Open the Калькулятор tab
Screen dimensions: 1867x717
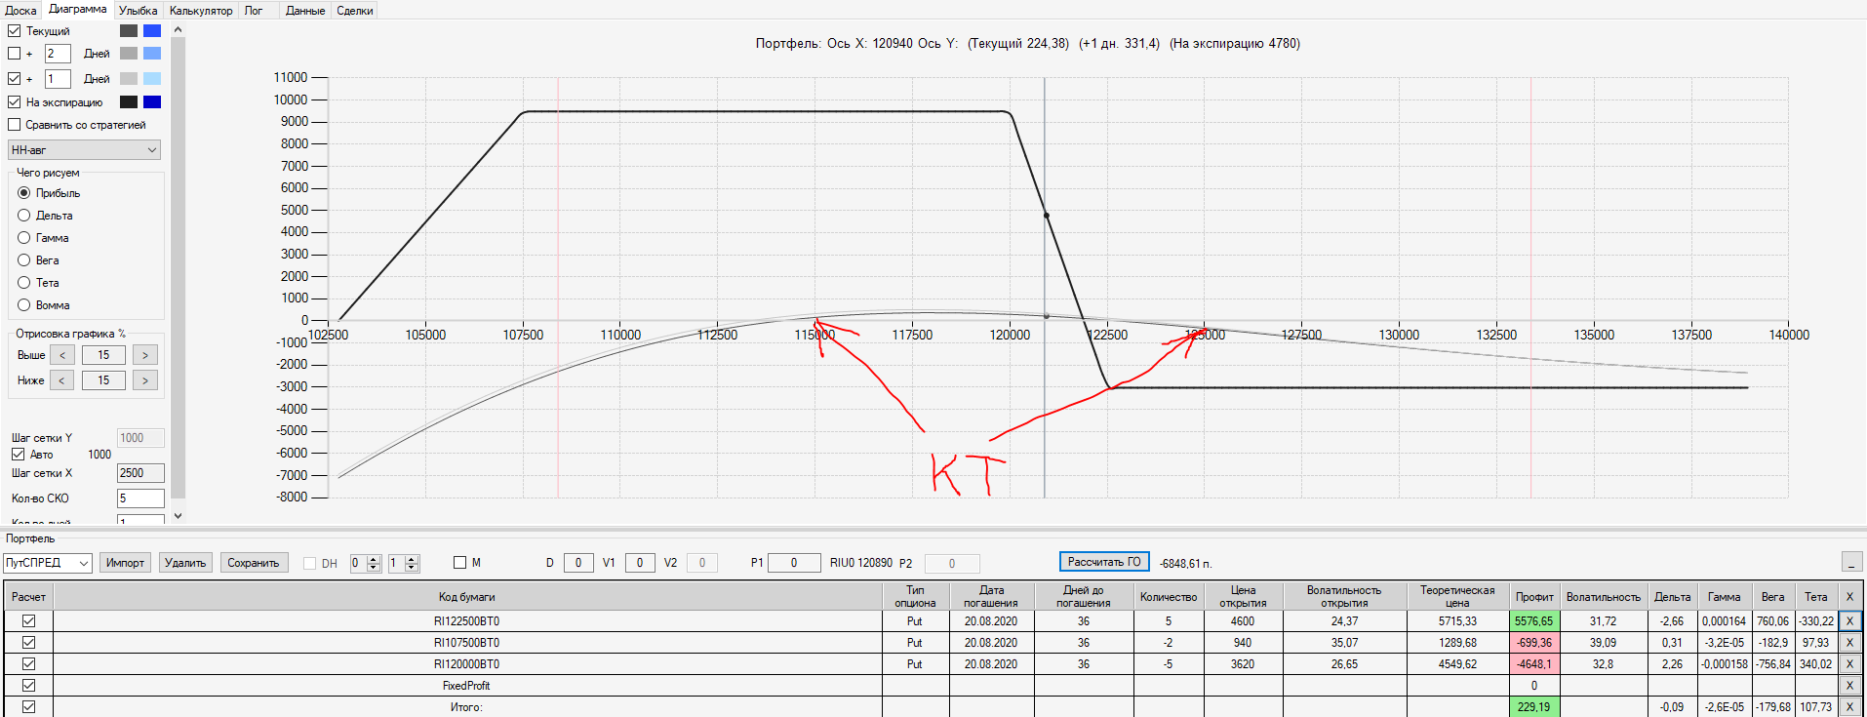click(201, 11)
